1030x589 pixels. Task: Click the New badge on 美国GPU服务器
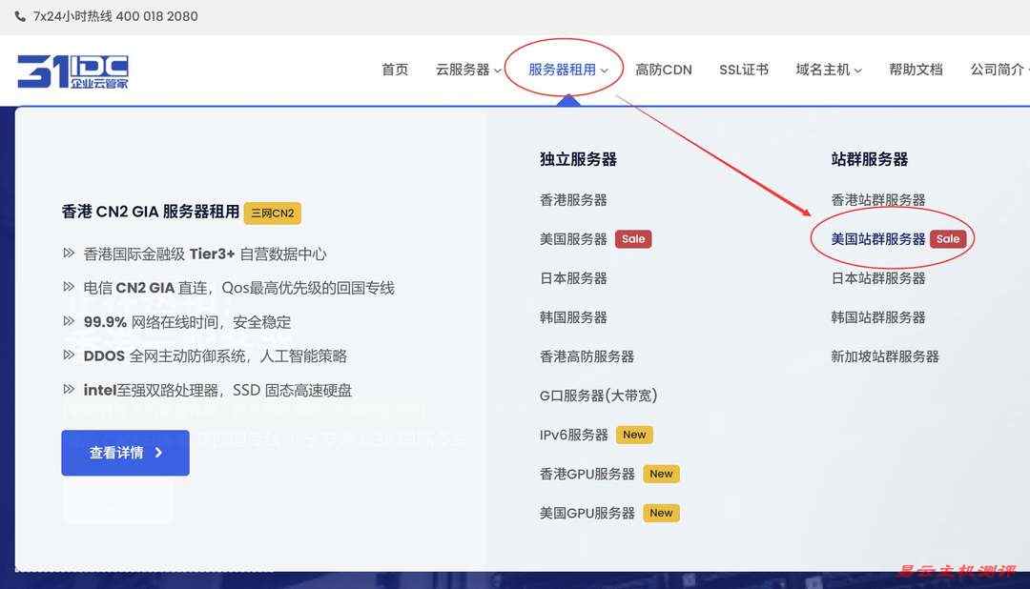coord(661,513)
